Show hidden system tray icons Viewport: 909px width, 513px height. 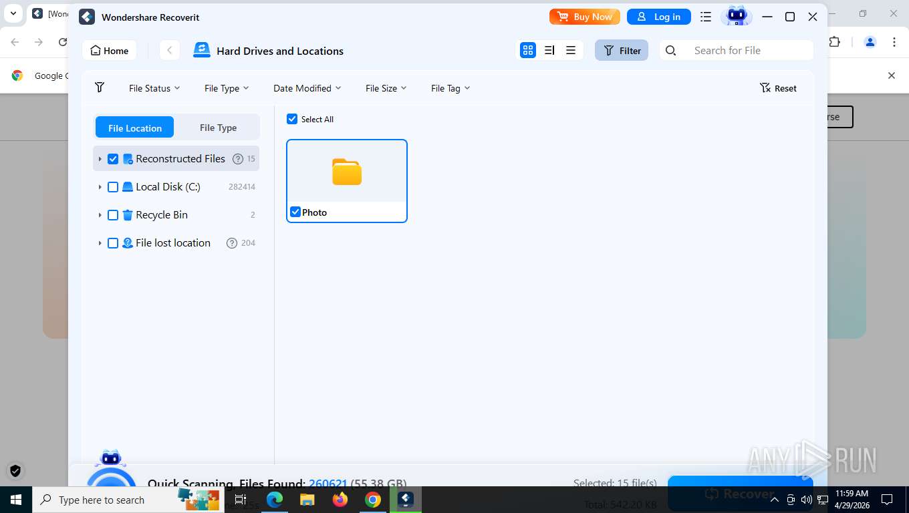pyautogui.click(x=775, y=500)
